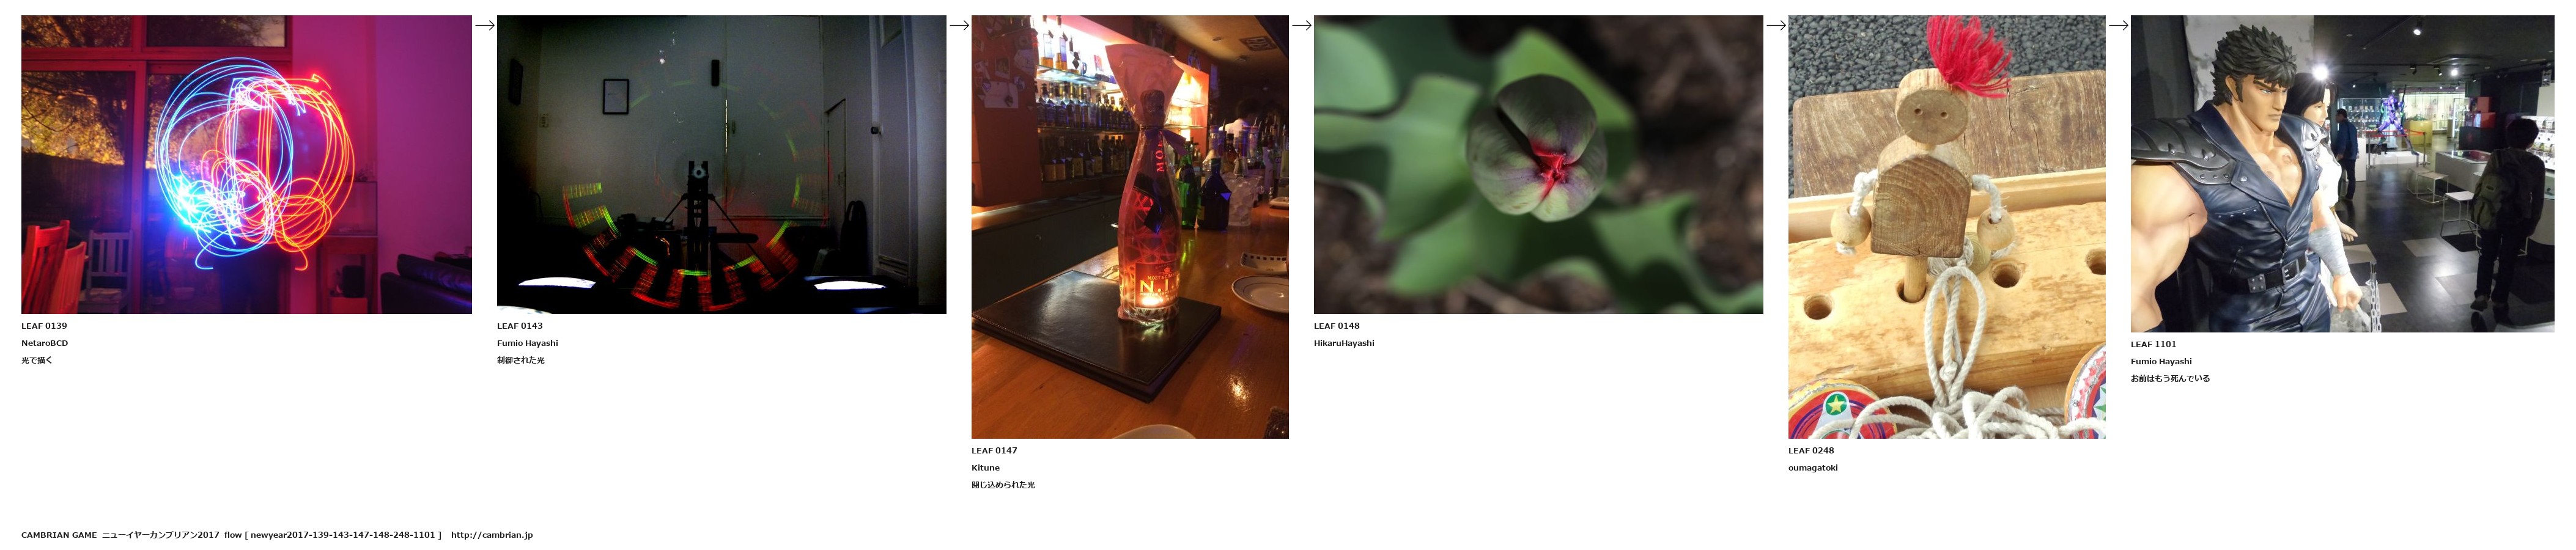Open the Kenshiro statue photo
The height and width of the screenshot is (550, 2576).
2342,174
